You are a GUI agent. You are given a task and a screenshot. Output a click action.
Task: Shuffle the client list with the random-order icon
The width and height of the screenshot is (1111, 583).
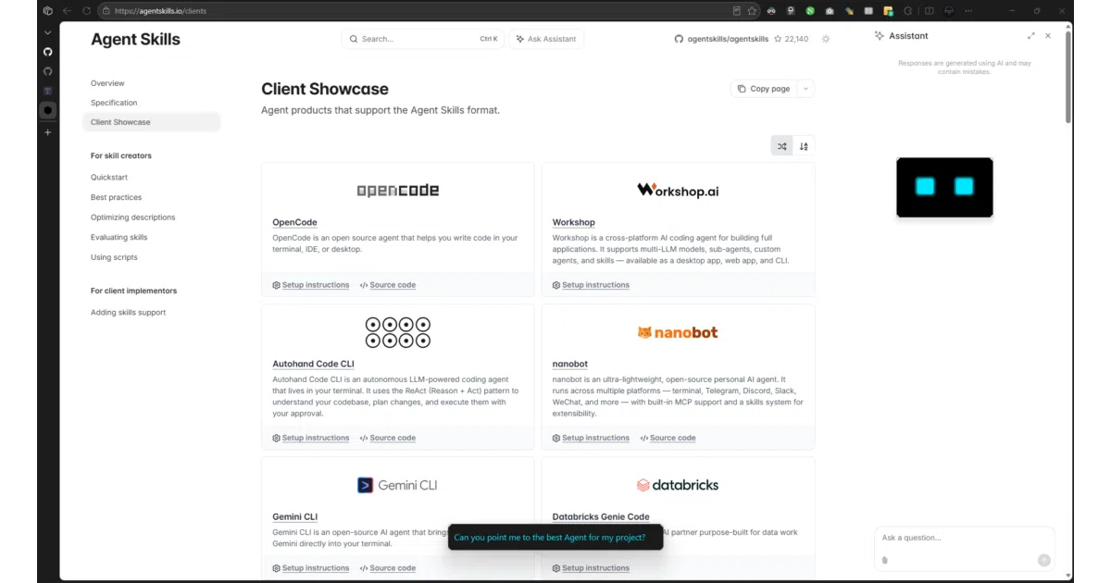(x=781, y=146)
